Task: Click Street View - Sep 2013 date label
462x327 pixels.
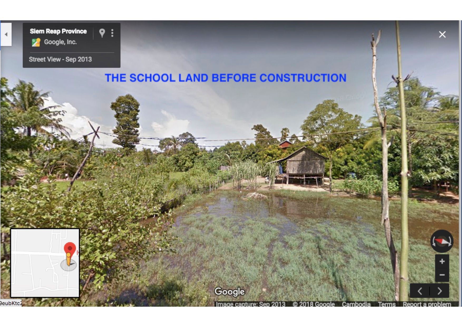Action: point(60,59)
